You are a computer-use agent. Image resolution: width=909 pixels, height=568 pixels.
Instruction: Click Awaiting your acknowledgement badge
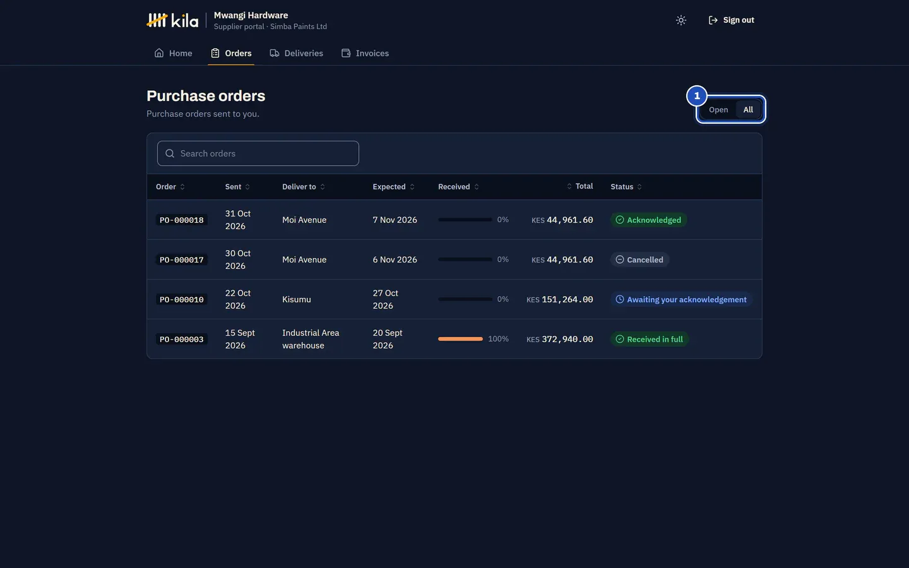681,299
